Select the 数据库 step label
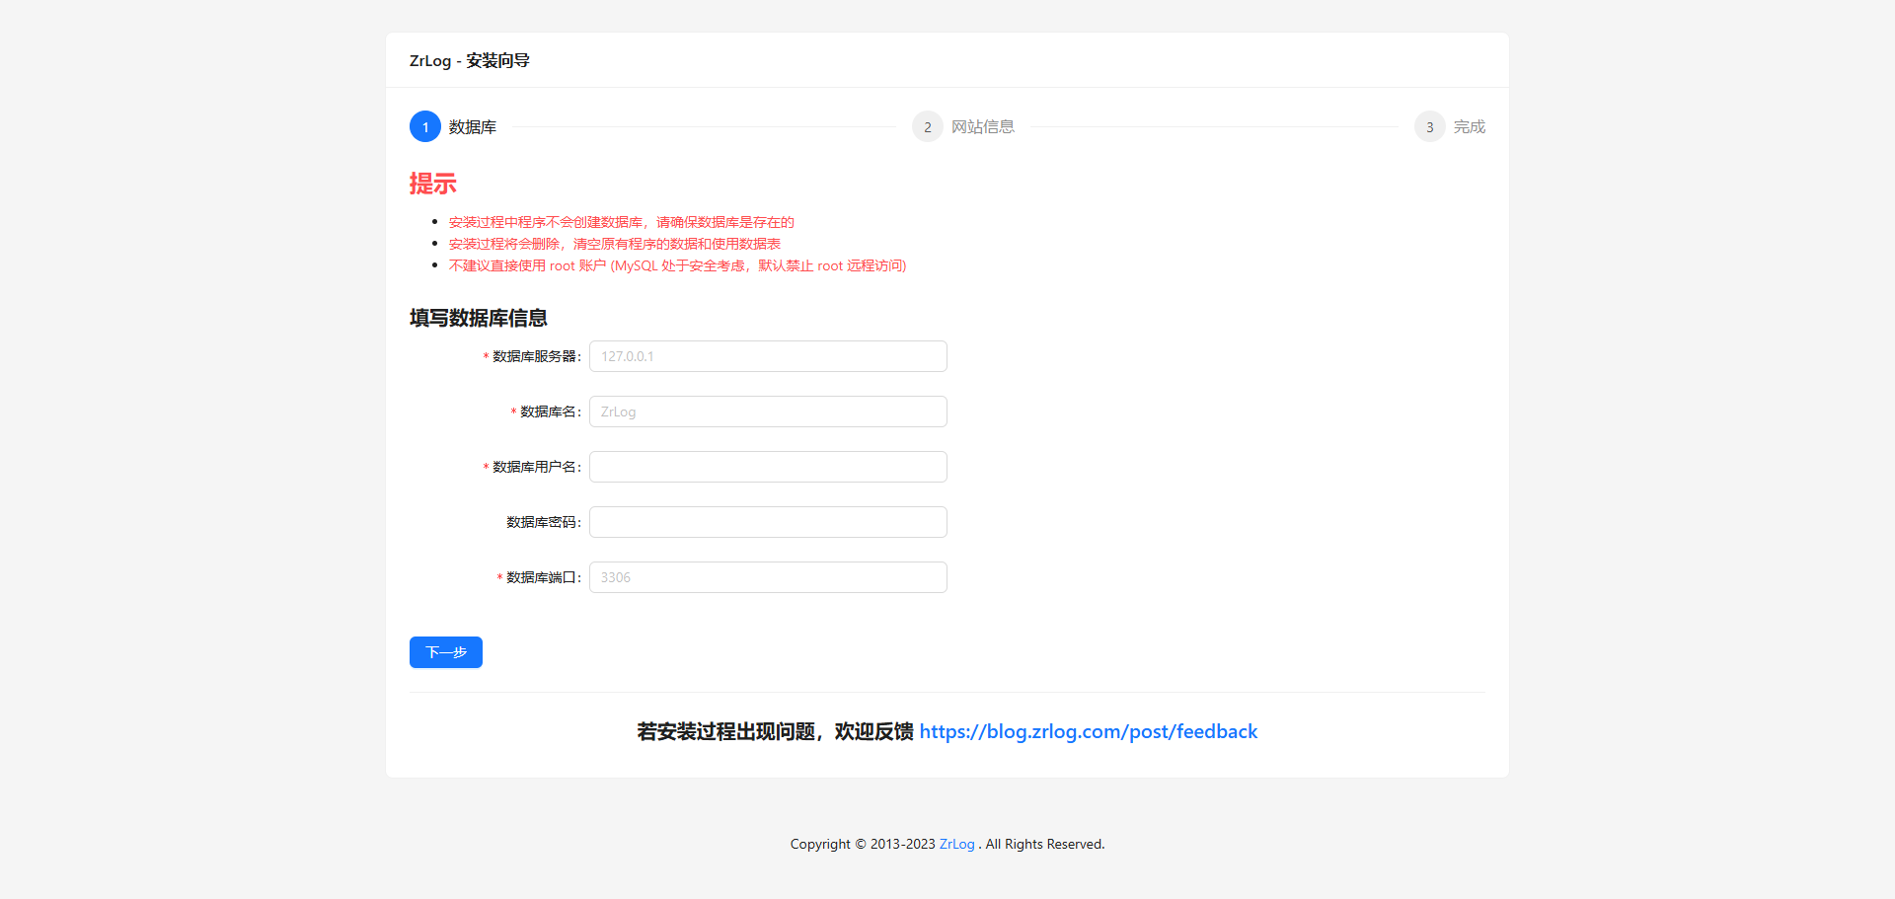 tap(473, 127)
